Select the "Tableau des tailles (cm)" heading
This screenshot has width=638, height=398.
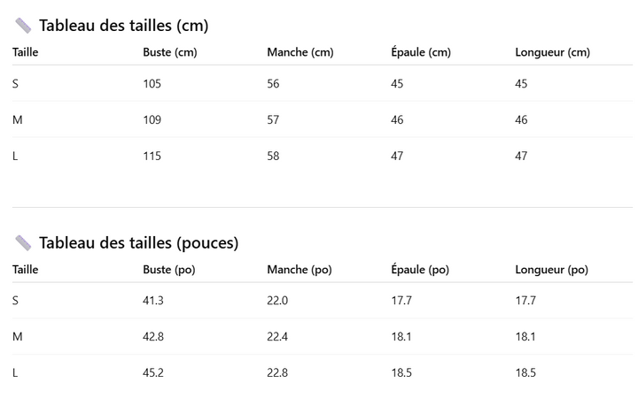(x=123, y=26)
